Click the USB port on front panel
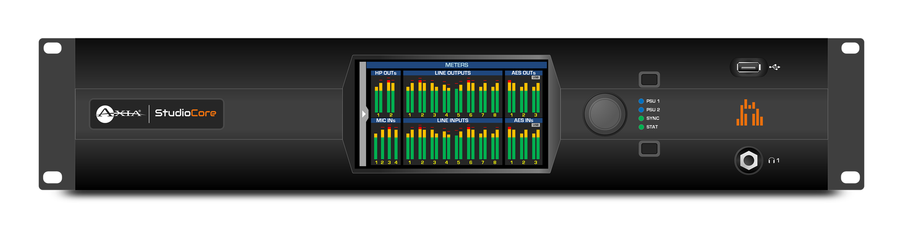903x228 pixels. pos(748,67)
